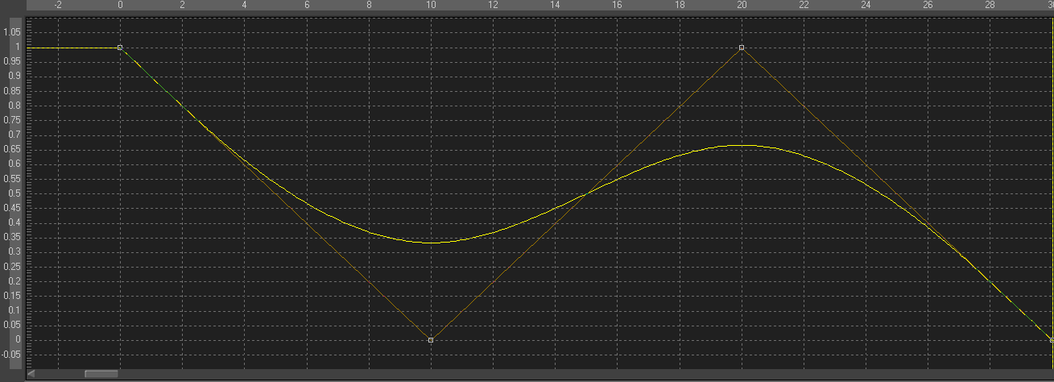Click frame 20 on the top time ruler
Viewport: 1054px width, 382px height.
[742, 5]
